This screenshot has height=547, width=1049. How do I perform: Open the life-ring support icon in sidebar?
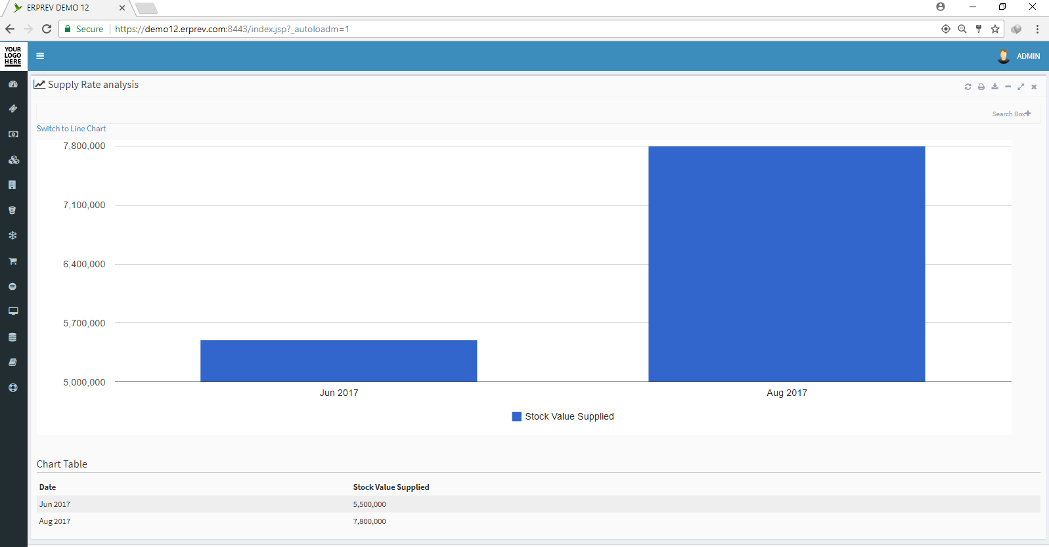click(12, 387)
